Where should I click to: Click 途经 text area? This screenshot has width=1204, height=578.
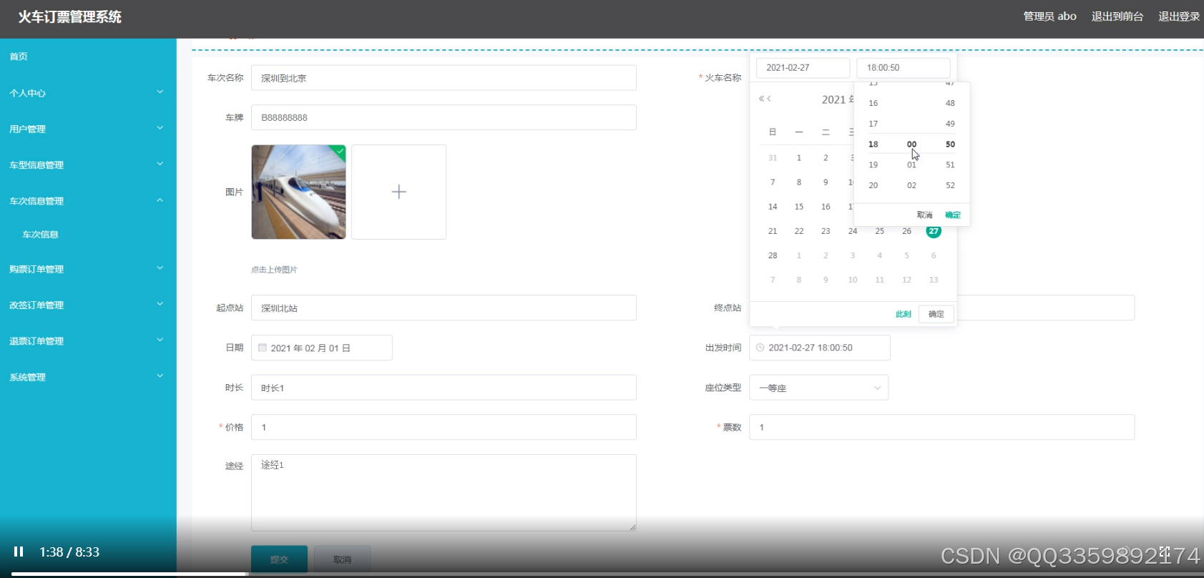444,493
